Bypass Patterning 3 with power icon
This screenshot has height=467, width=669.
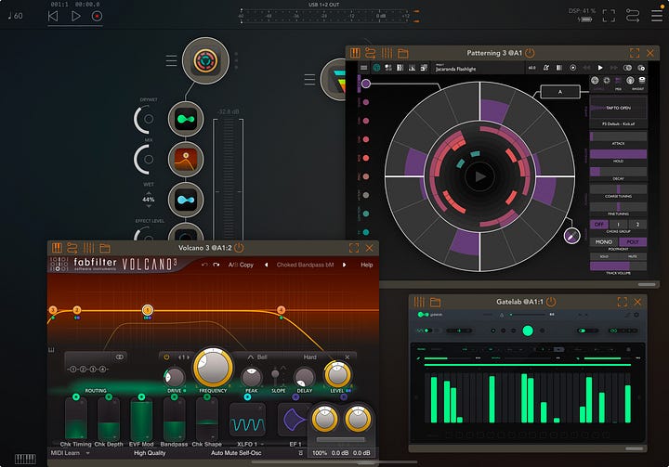(x=530, y=53)
